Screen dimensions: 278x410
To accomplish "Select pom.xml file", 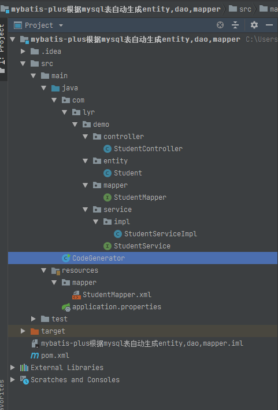I will click(x=55, y=356).
